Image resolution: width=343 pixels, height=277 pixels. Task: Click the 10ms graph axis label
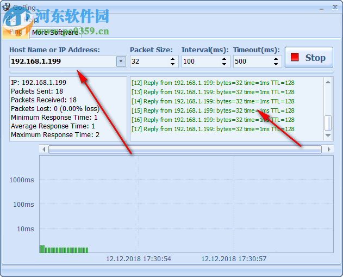click(x=26, y=229)
